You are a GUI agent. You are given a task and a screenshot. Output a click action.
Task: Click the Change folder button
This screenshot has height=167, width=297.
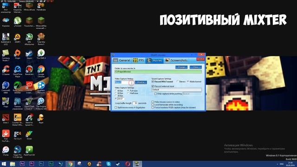(x=181, y=67)
